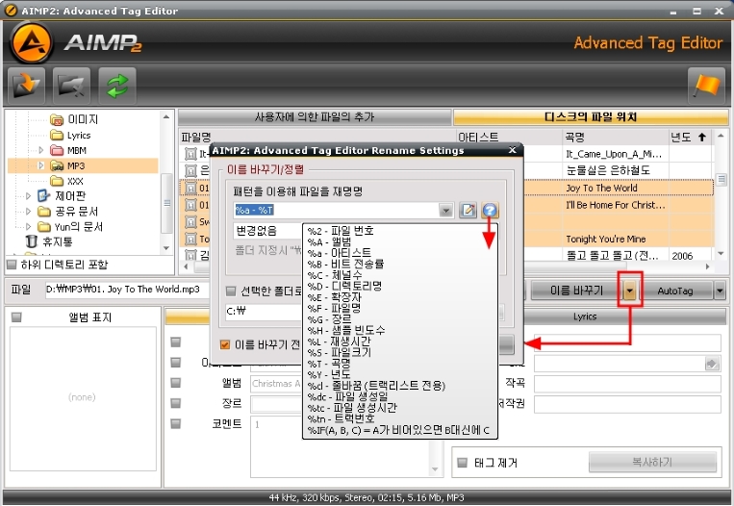
Task: Choose %A - 앨범 from pattern list
Action: [330, 242]
